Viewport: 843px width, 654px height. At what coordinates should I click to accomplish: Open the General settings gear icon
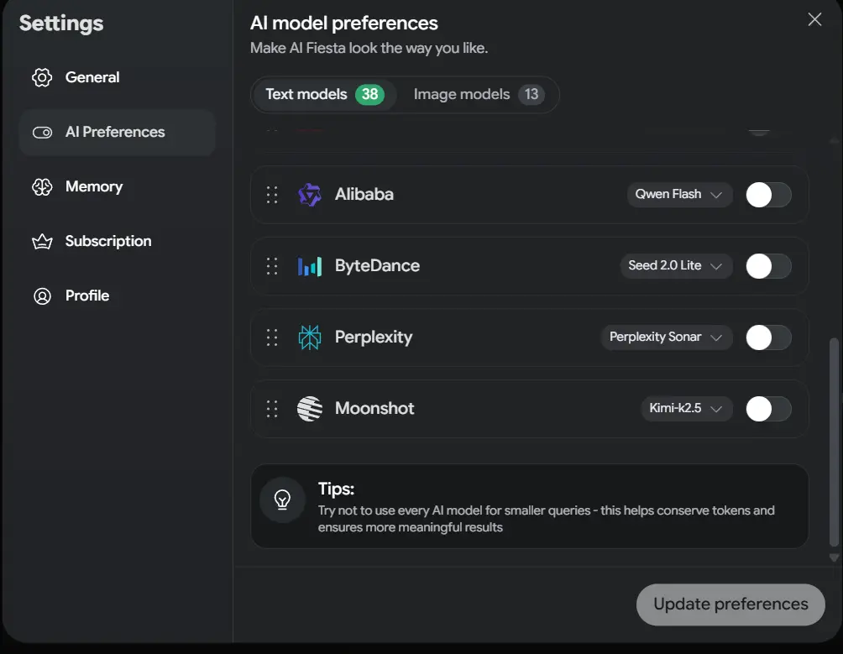coord(42,77)
